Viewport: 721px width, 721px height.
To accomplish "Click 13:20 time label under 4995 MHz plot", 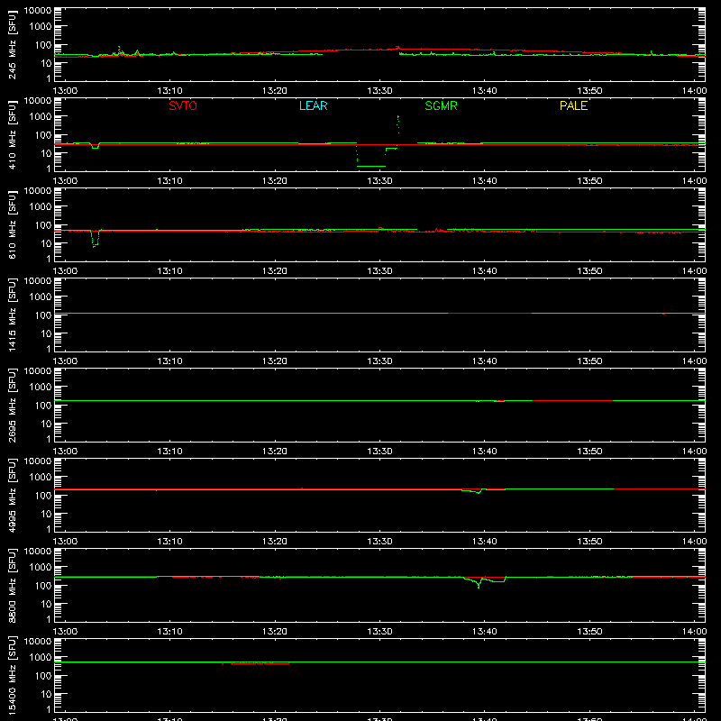I will click(x=275, y=542).
